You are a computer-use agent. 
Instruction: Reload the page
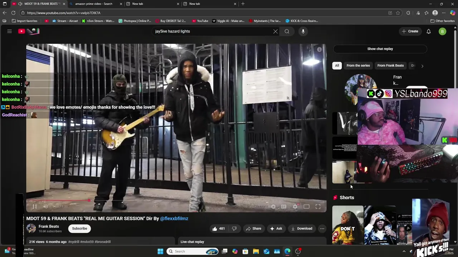pyautogui.click(x=13, y=13)
